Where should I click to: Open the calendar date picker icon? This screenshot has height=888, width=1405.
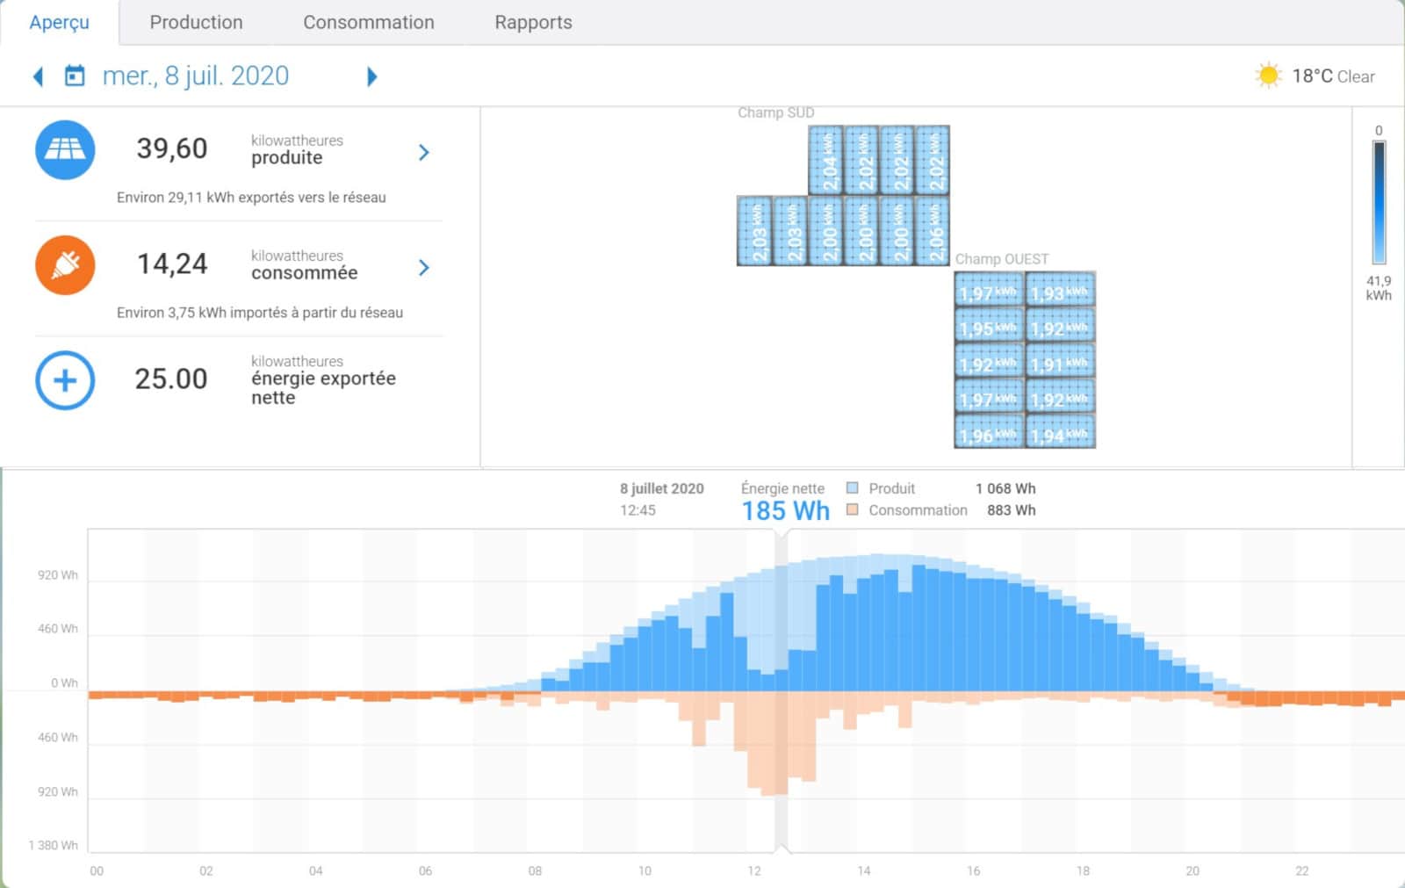coord(76,76)
